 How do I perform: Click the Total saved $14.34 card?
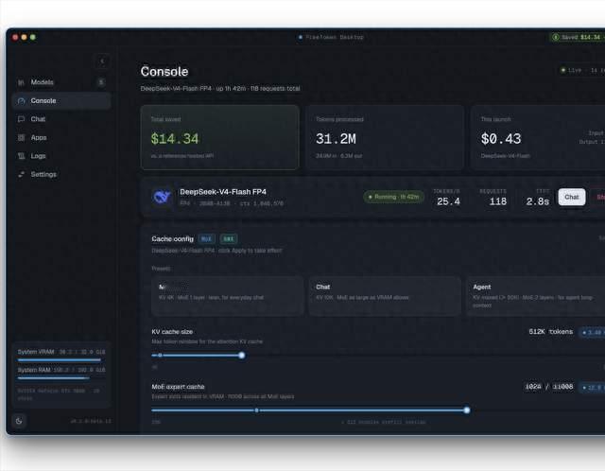220,137
